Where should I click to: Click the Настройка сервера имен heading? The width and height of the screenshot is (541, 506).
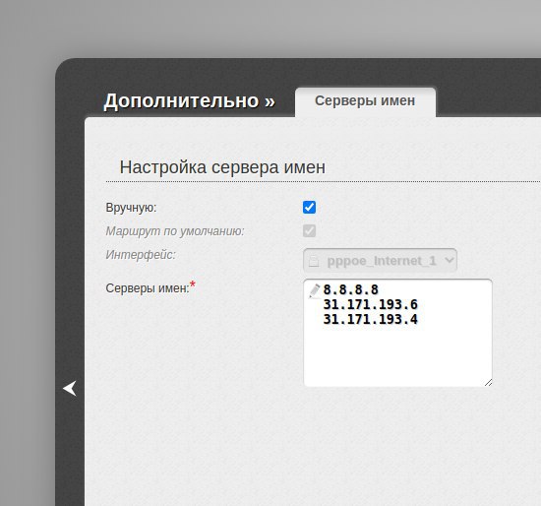pos(222,167)
